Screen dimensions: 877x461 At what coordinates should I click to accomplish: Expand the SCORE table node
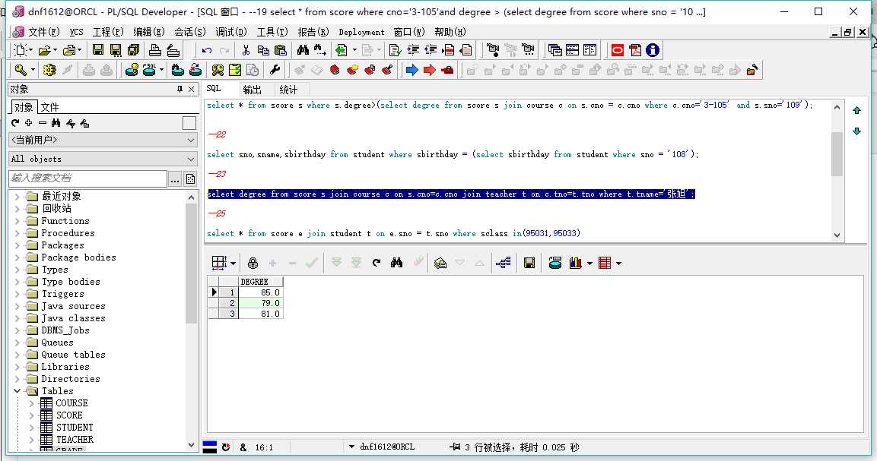(31, 415)
